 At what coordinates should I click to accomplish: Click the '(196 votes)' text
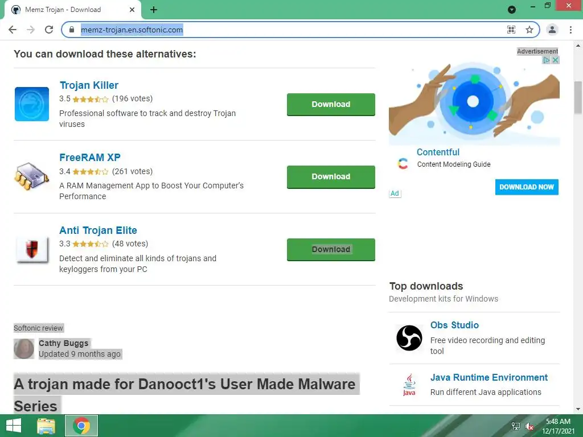coord(132,99)
